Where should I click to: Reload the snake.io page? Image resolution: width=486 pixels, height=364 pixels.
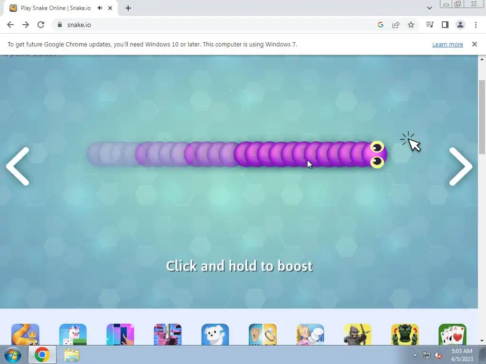click(41, 25)
